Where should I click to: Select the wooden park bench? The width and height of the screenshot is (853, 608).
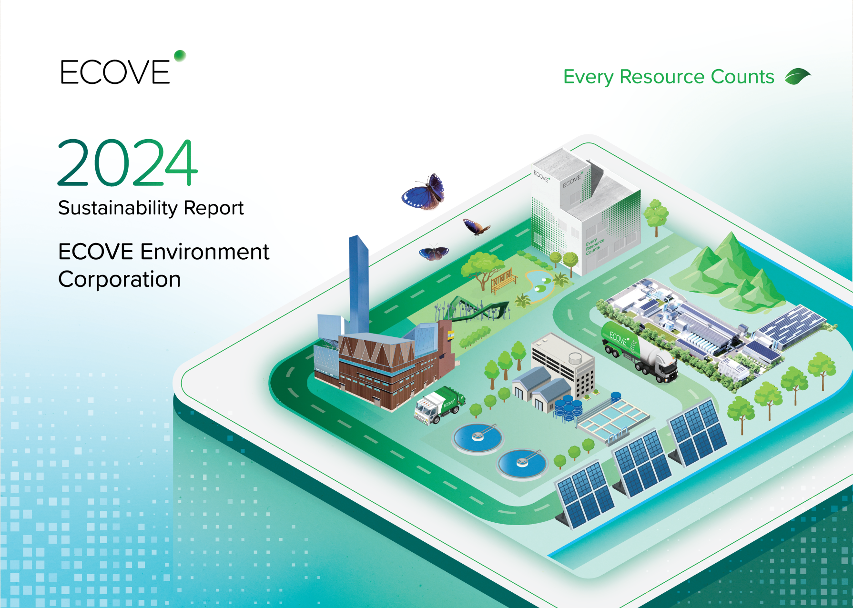click(x=503, y=280)
